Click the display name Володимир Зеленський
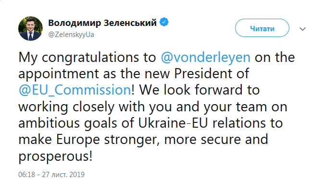This screenshot has width=323, height=179. 102,23
